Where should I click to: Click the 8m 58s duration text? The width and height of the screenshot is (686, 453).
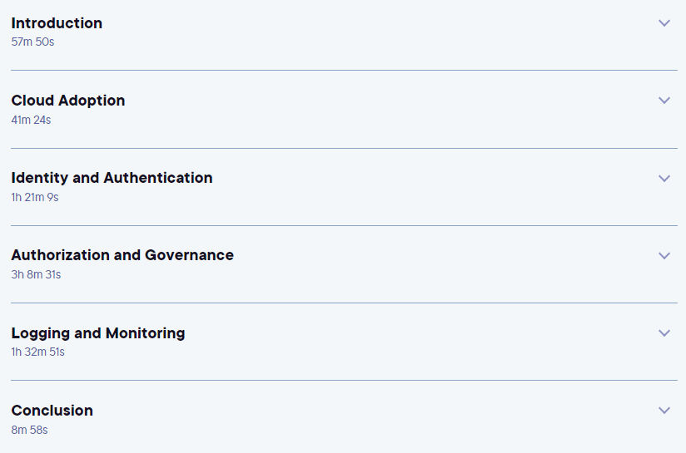pyautogui.click(x=29, y=430)
